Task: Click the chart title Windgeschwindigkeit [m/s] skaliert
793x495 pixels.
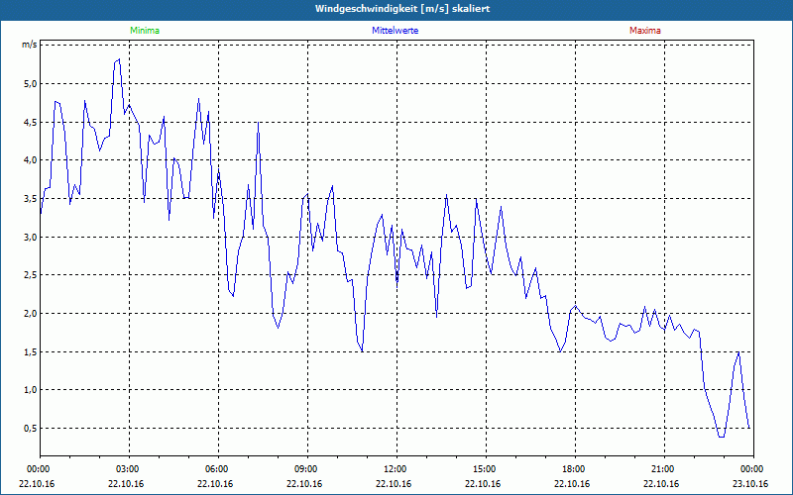Action: (x=402, y=9)
